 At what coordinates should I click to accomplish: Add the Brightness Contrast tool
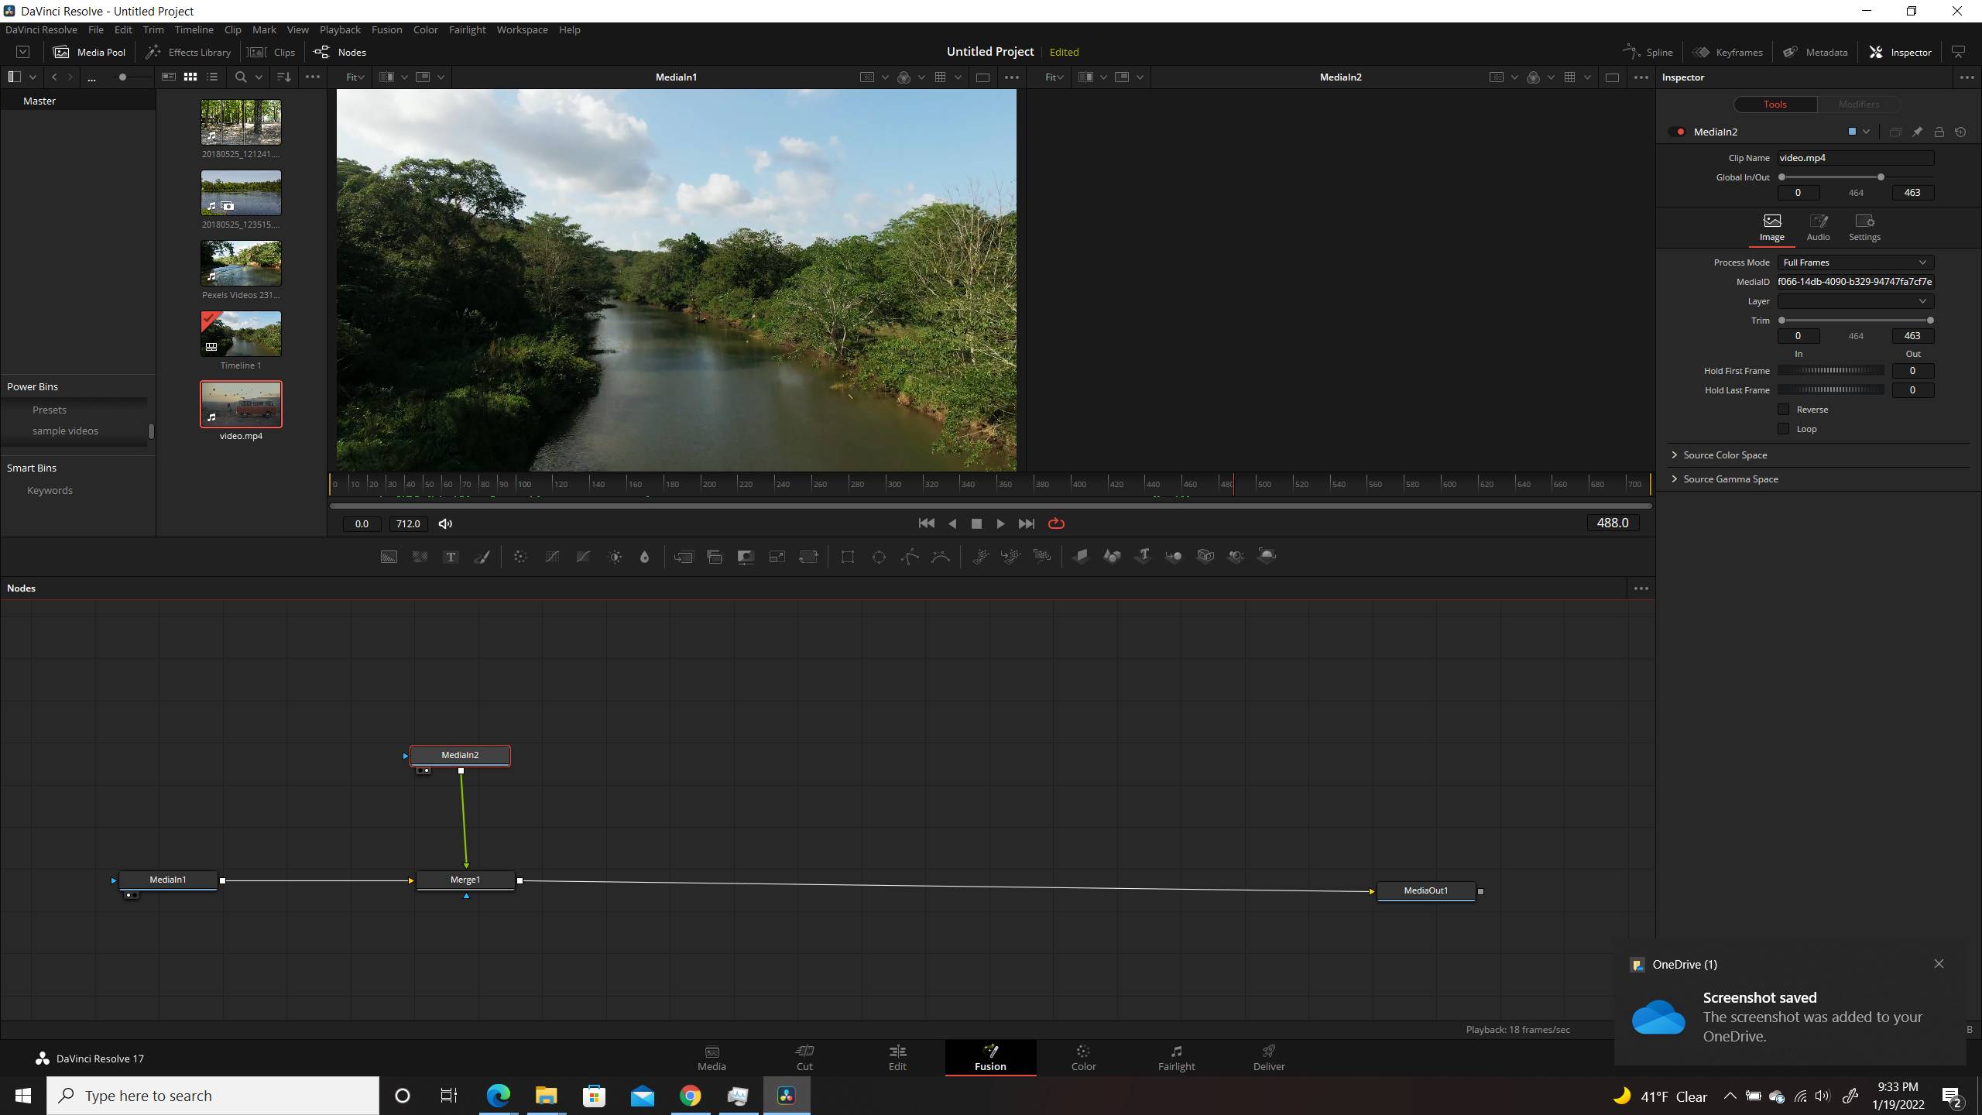pos(615,556)
